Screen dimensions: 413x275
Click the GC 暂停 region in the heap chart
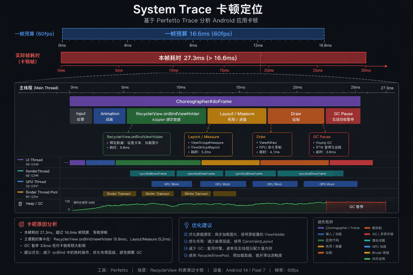point(356,207)
